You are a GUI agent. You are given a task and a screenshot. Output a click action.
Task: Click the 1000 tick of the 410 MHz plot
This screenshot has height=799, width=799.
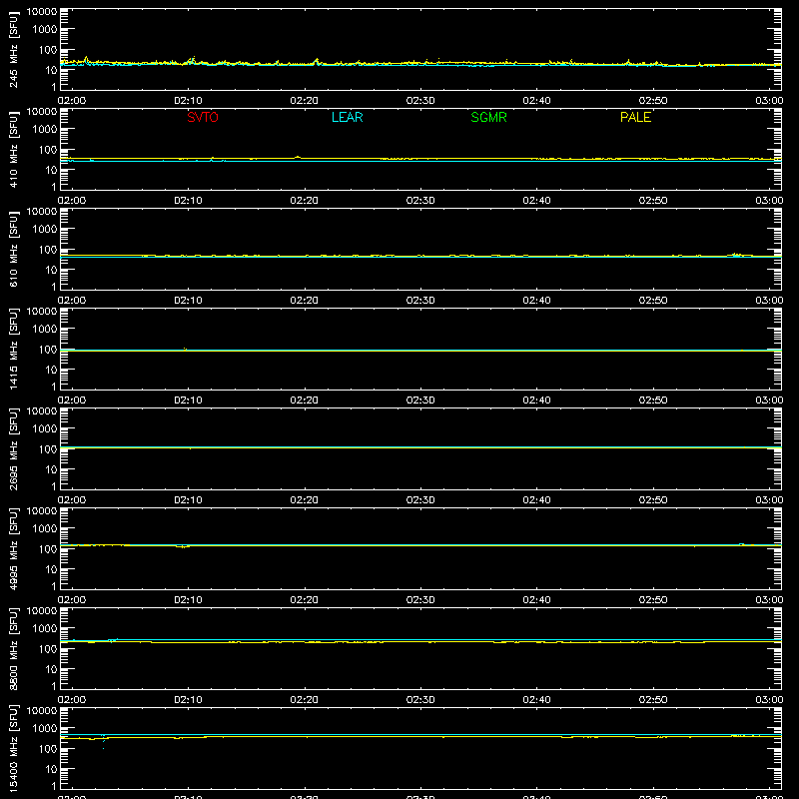(45, 130)
